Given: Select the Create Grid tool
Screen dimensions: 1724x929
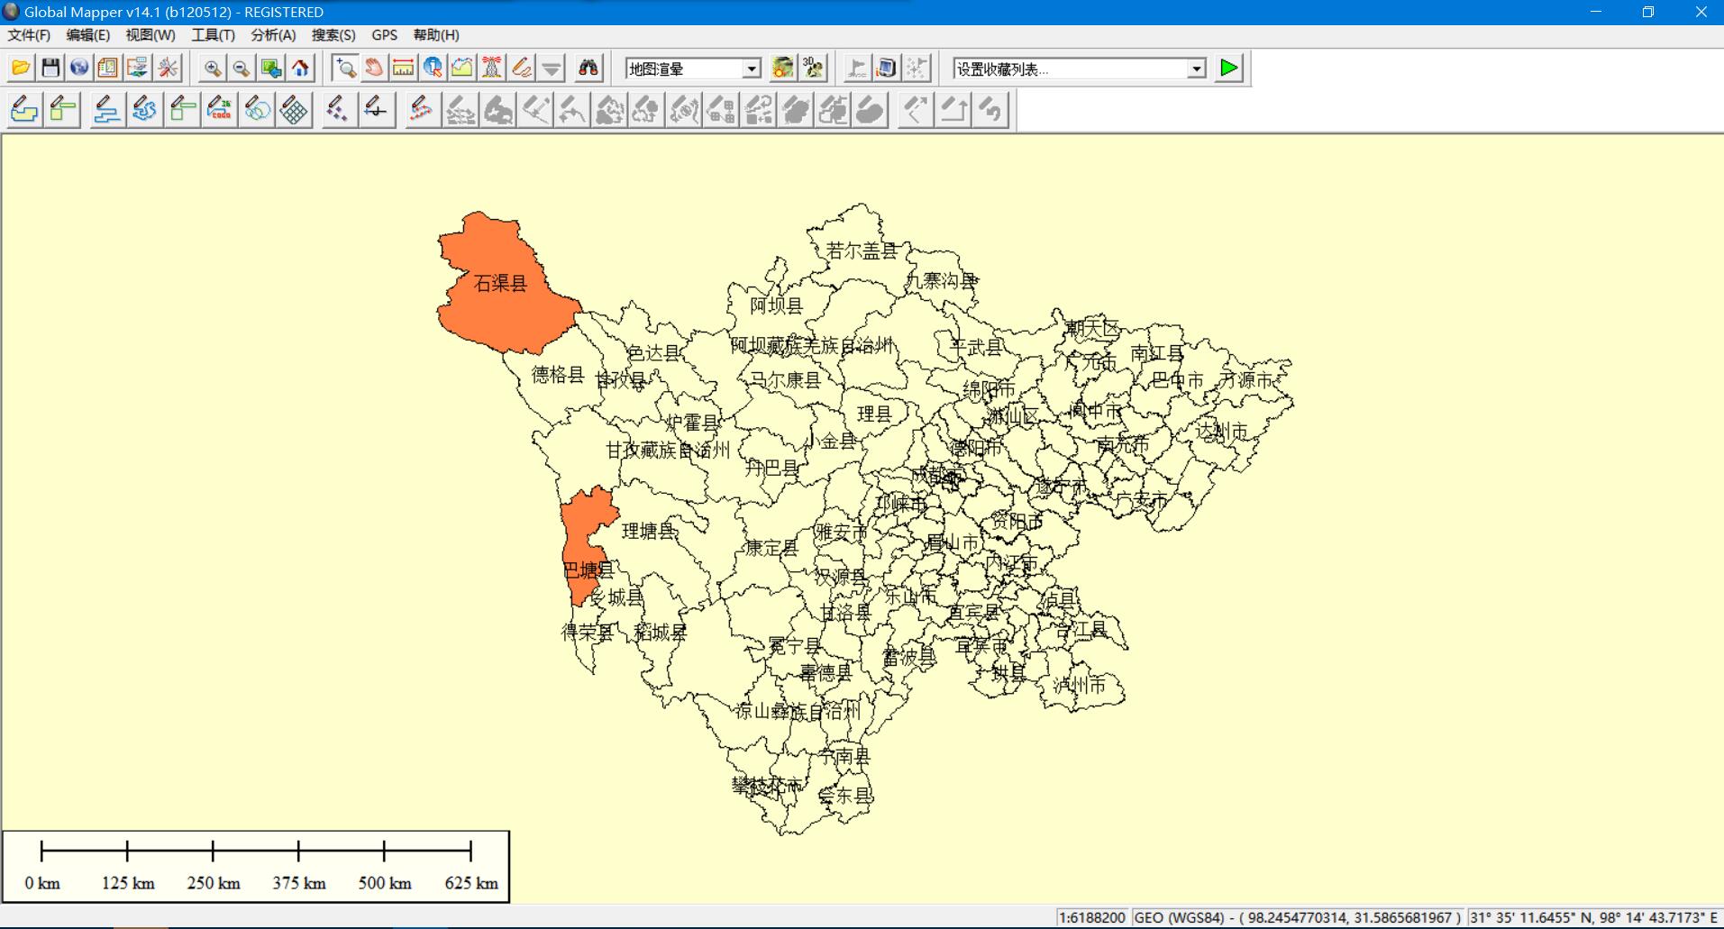Looking at the screenshot, I should [294, 110].
